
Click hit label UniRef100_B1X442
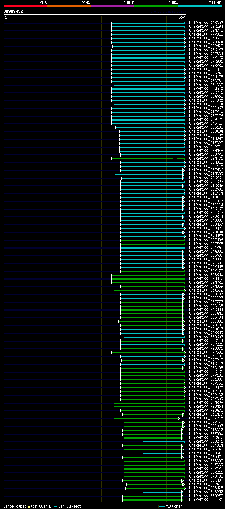[x=206, y=364]
